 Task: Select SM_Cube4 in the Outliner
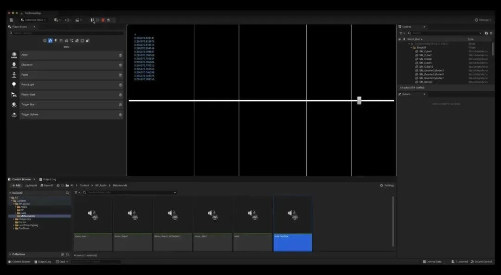tap(425, 51)
